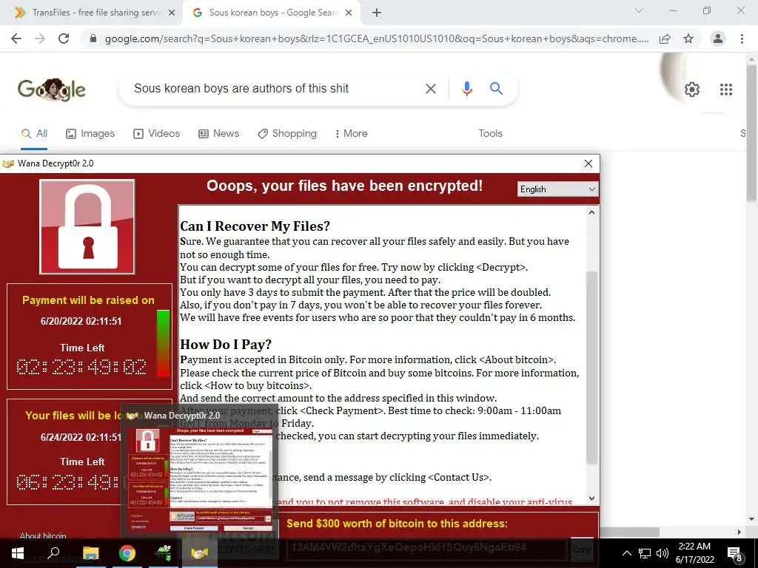The image size is (758, 568).
Task: Click the address bar URL
Action: [x=377, y=38]
